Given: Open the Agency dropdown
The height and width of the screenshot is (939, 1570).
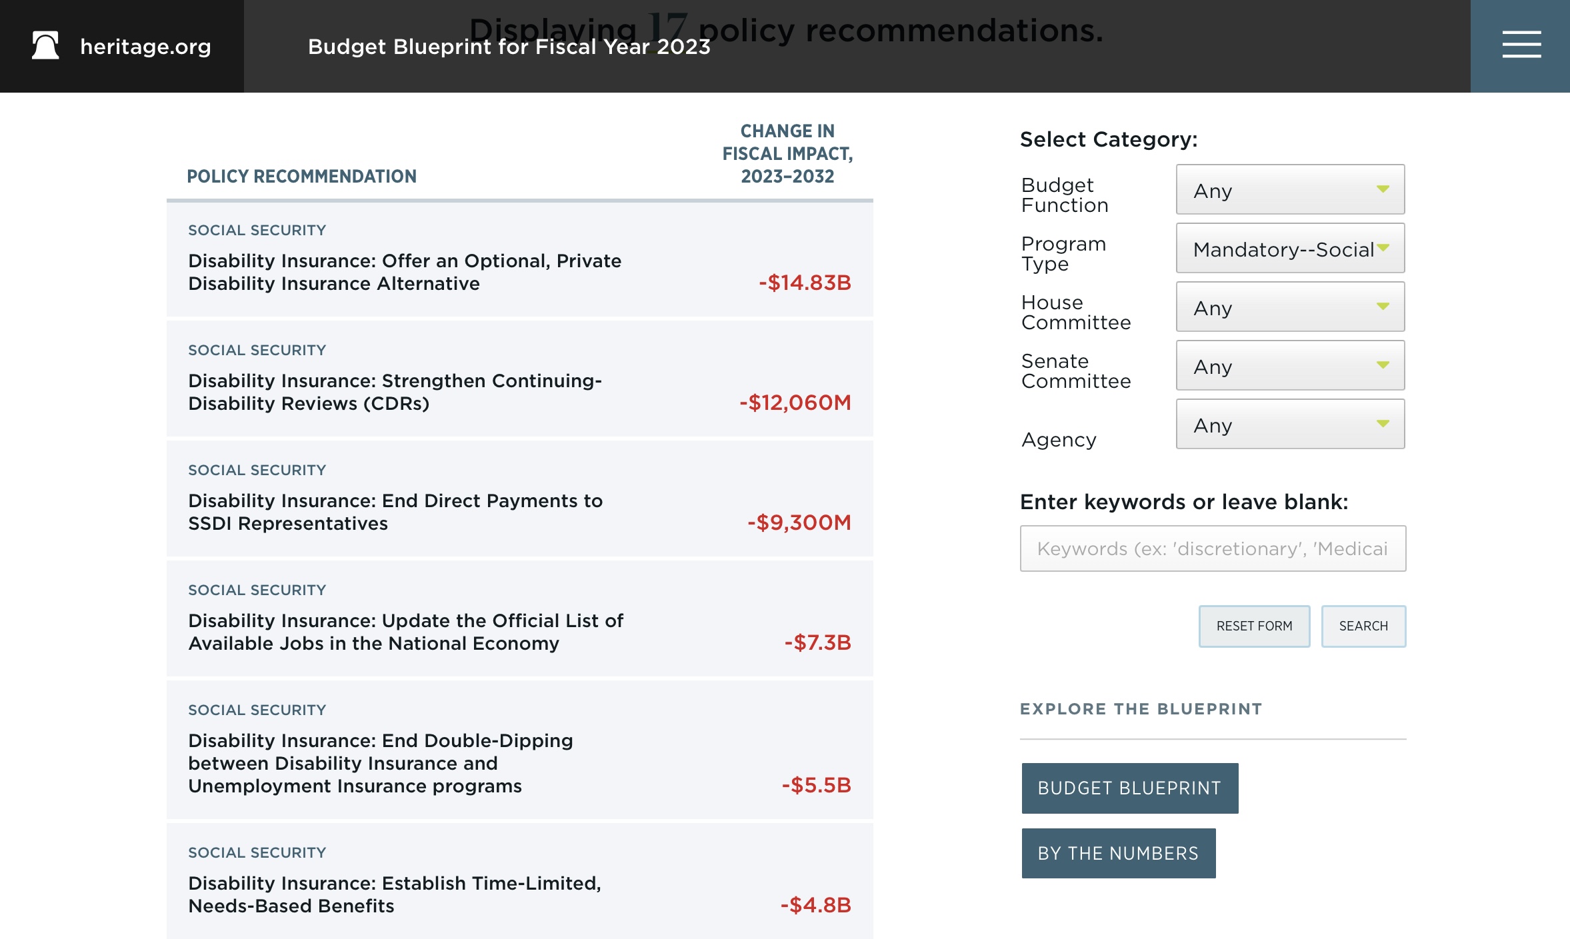Looking at the screenshot, I should click(x=1289, y=425).
